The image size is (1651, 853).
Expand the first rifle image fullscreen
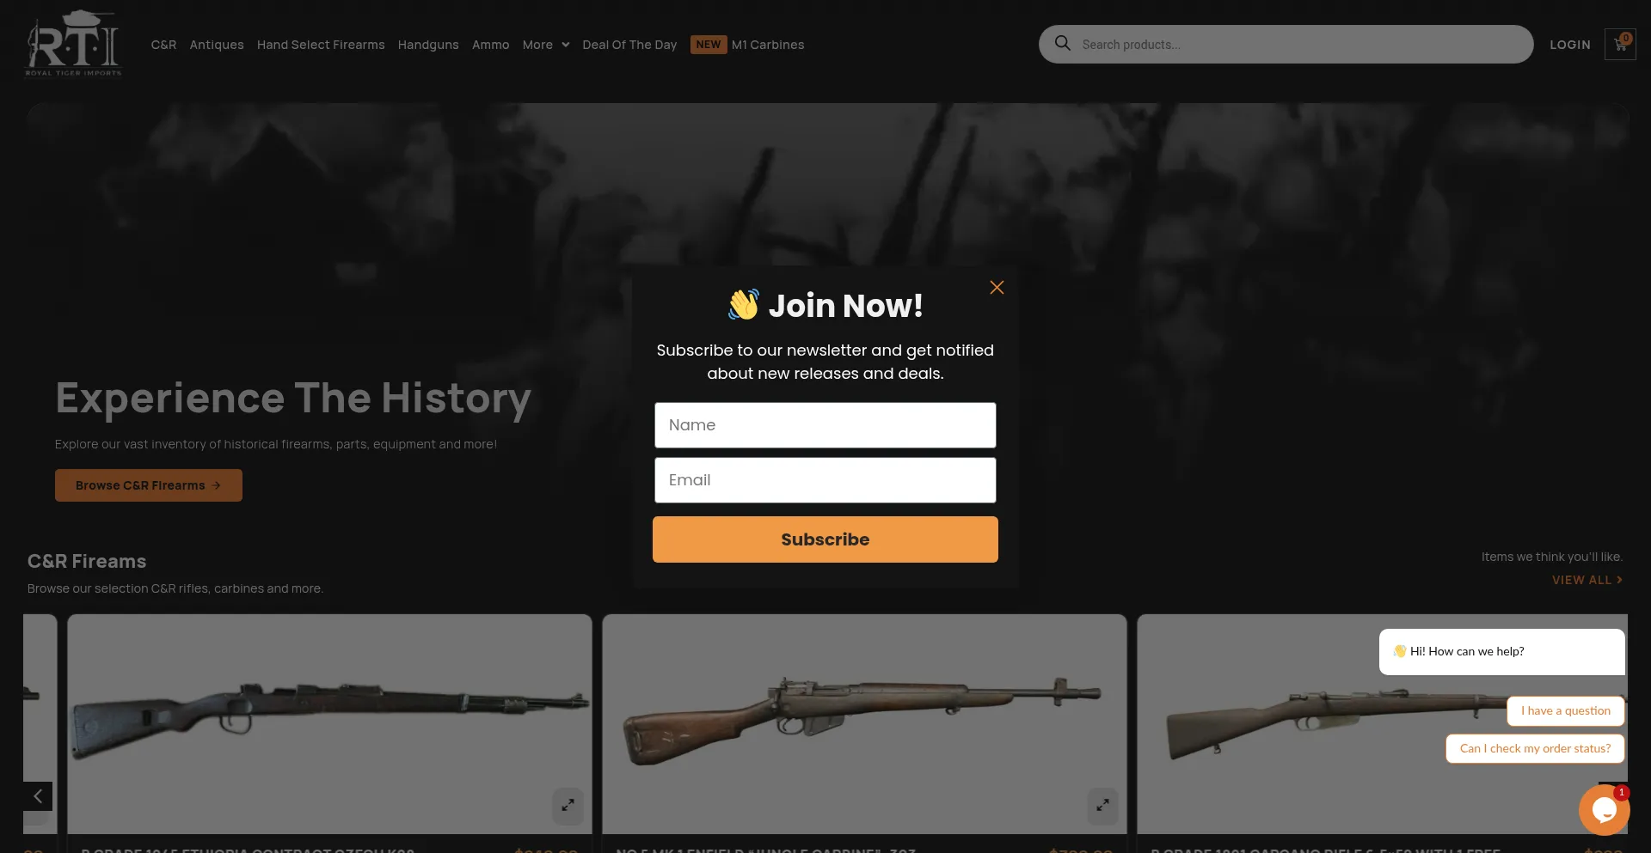pos(568,806)
